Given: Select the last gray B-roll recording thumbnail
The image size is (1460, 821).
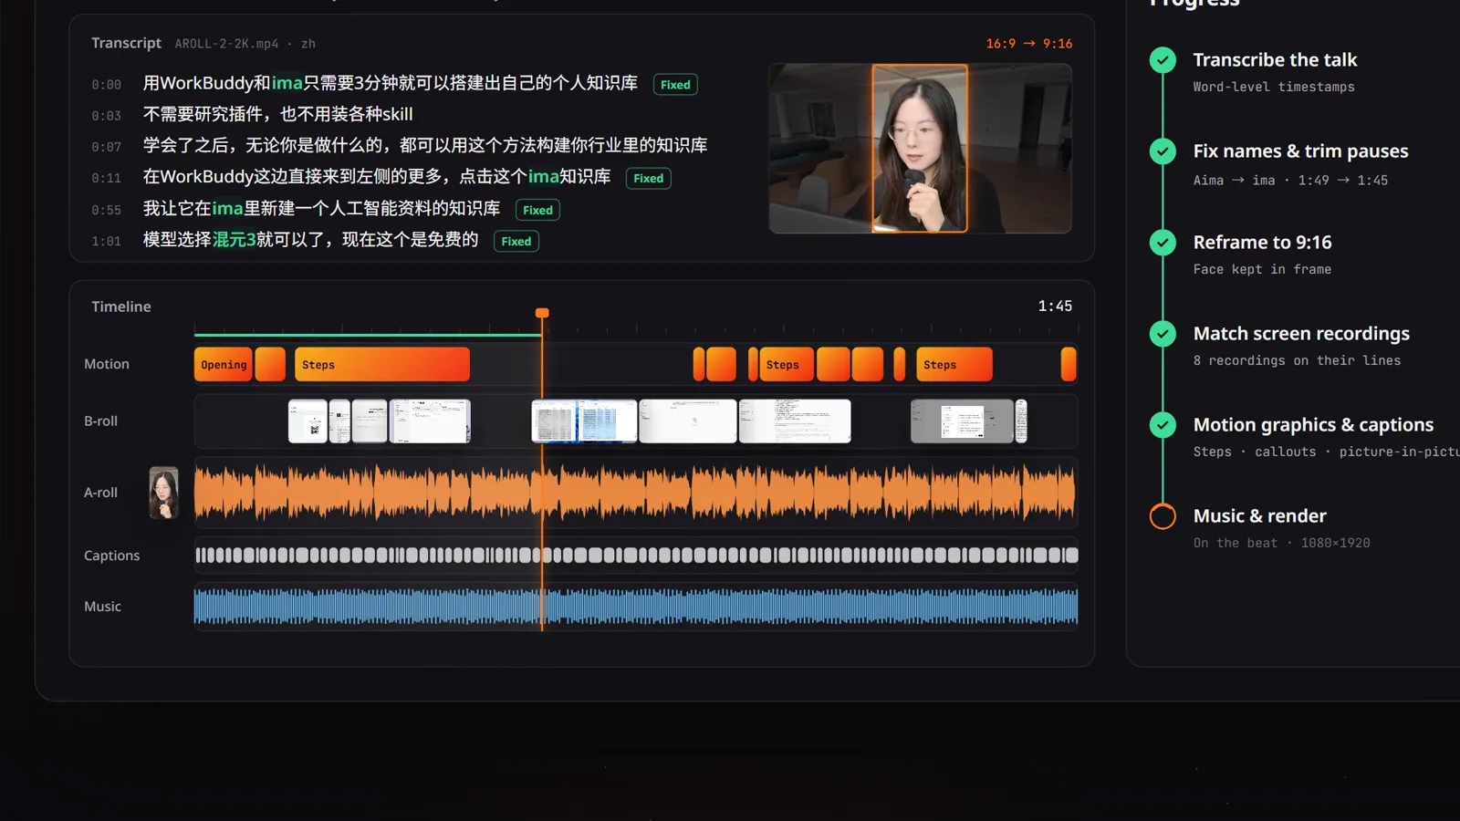Looking at the screenshot, I should [x=962, y=421].
